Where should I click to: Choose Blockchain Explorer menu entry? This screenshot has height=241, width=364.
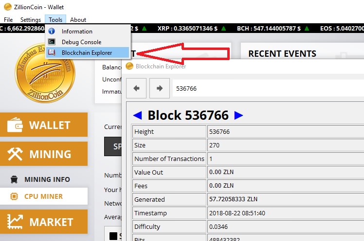(88, 53)
